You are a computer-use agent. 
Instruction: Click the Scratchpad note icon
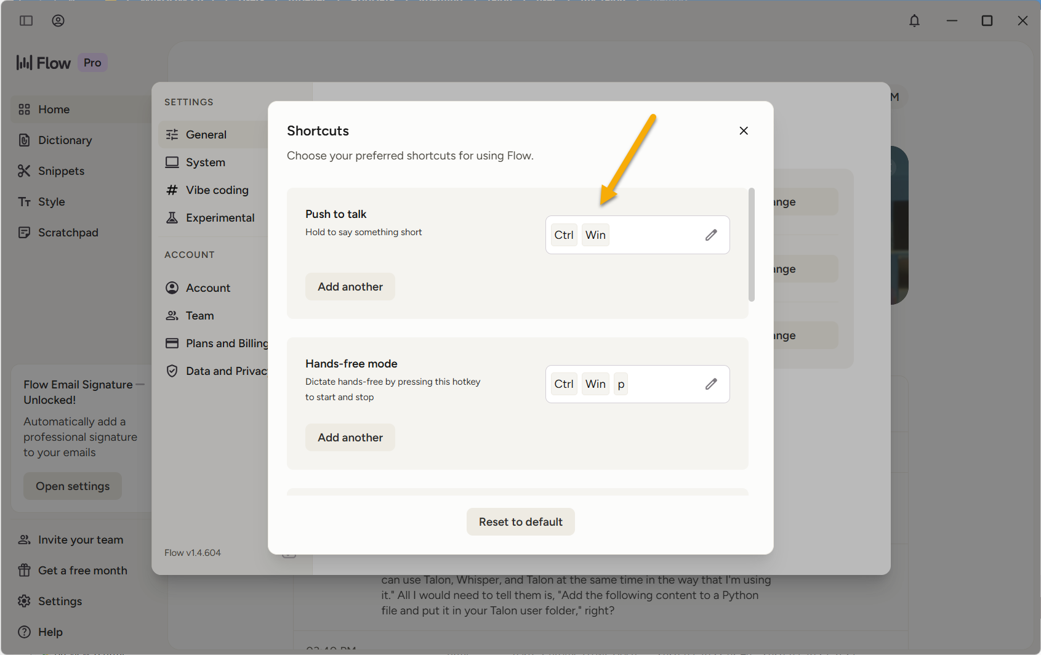pos(24,233)
